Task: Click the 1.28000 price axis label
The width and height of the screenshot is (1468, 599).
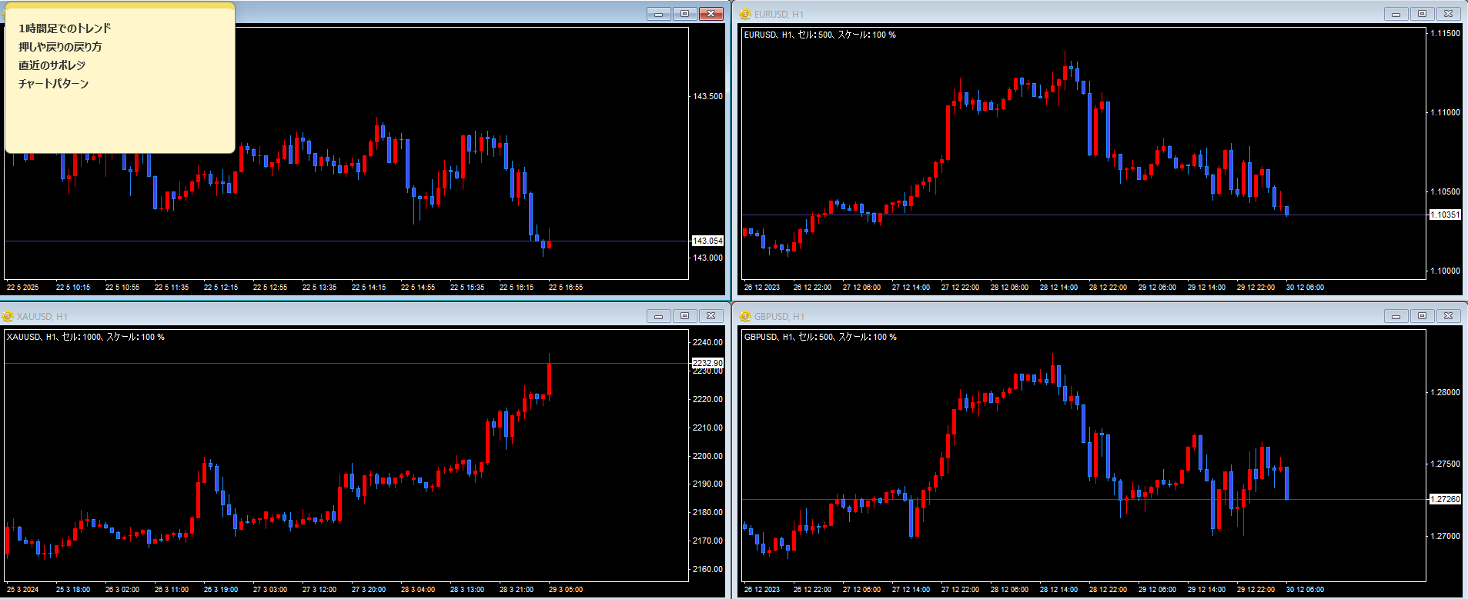Action: pyautogui.click(x=1445, y=392)
